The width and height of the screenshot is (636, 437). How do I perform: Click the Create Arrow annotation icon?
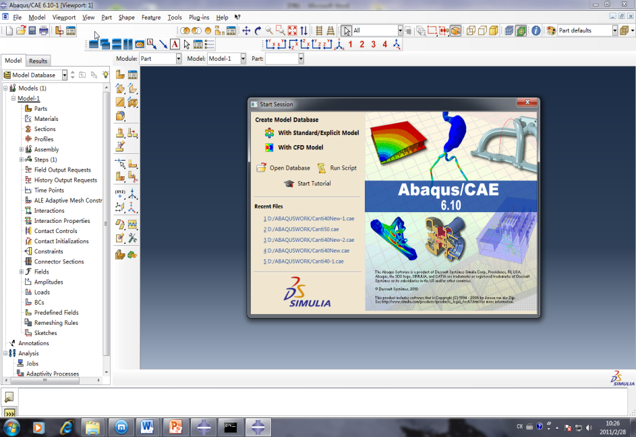pos(163,45)
